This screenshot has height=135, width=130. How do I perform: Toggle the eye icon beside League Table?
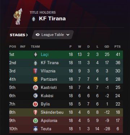coord(38,35)
